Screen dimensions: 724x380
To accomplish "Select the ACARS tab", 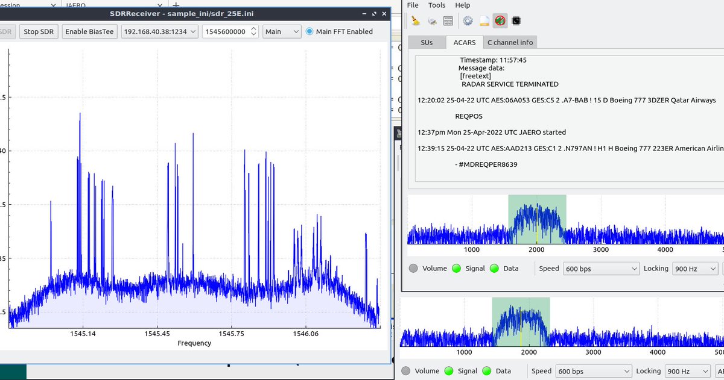I will pyautogui.click(x=464, y=42).
